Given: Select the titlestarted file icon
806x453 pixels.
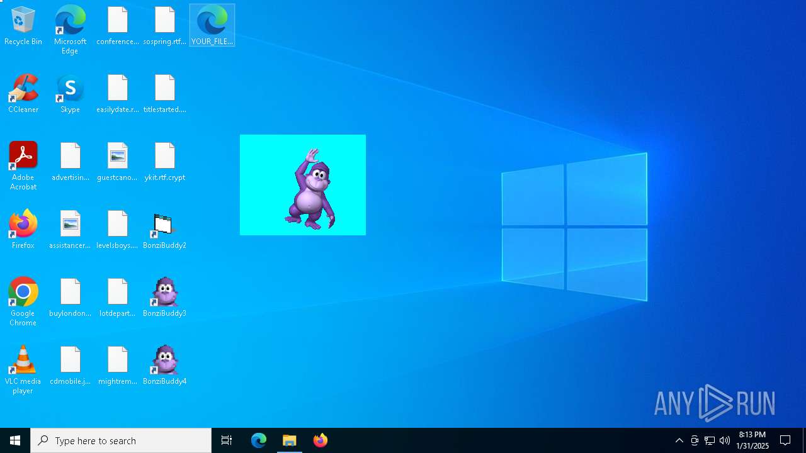Looking at the screenshot, I should [x=165, y=94].
